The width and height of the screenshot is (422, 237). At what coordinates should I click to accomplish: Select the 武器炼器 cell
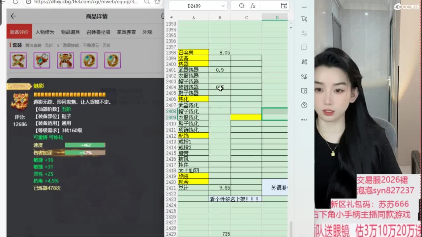194,70
